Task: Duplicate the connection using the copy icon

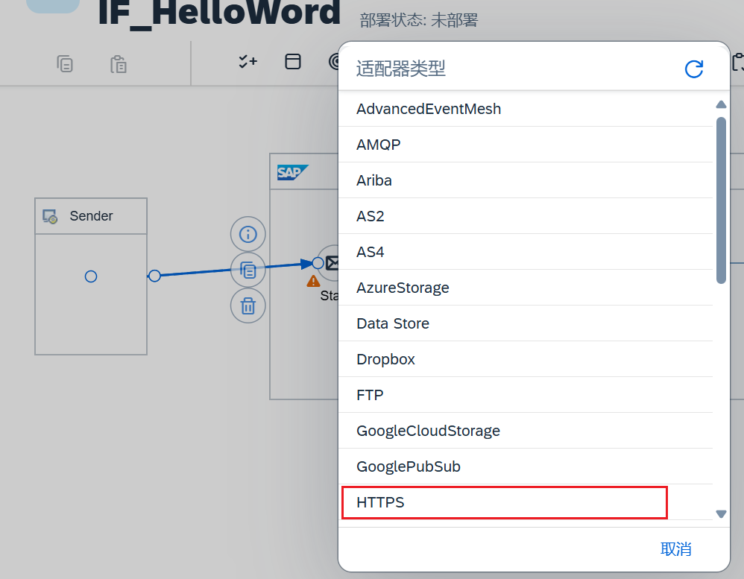Action: tap(248, 270)
